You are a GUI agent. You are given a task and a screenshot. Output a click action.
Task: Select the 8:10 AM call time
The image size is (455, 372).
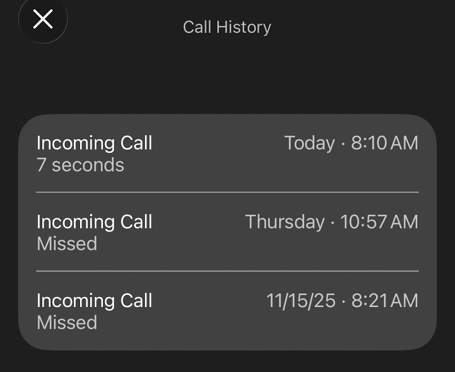tap(384, 143)
